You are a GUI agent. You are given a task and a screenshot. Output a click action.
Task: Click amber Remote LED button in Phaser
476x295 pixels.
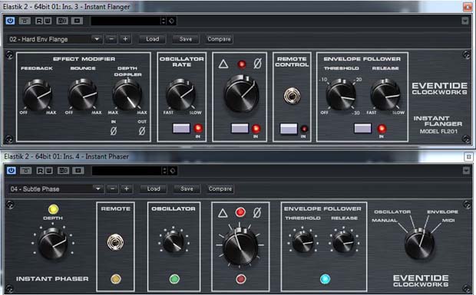[116, 279]
